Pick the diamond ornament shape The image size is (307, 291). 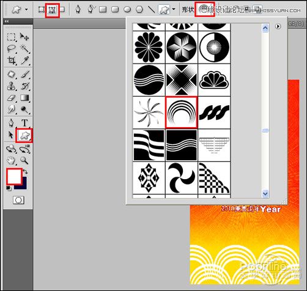click(x=149, y=178)
